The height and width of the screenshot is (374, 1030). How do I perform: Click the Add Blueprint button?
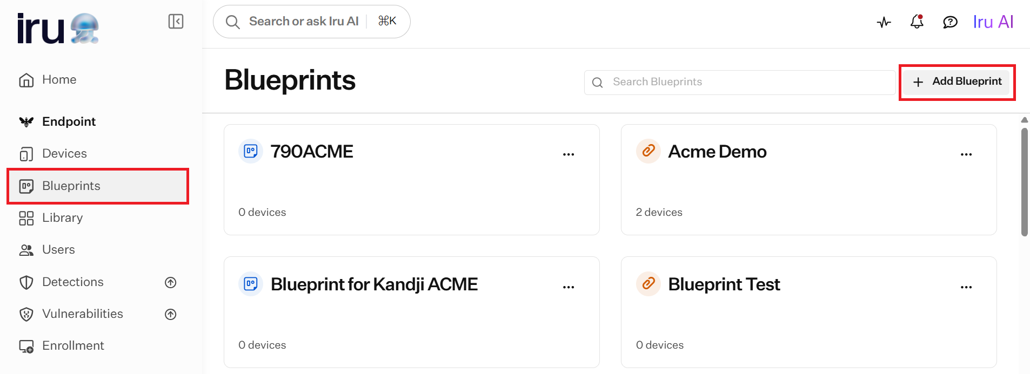click(x=957, y=82)
